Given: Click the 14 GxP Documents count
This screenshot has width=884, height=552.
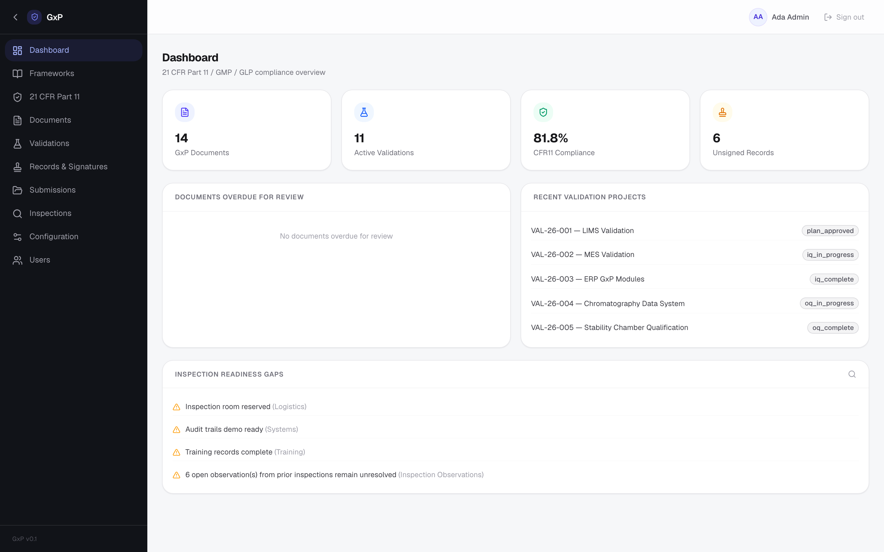Looking at the screenshot, I should tap(181, 138).
